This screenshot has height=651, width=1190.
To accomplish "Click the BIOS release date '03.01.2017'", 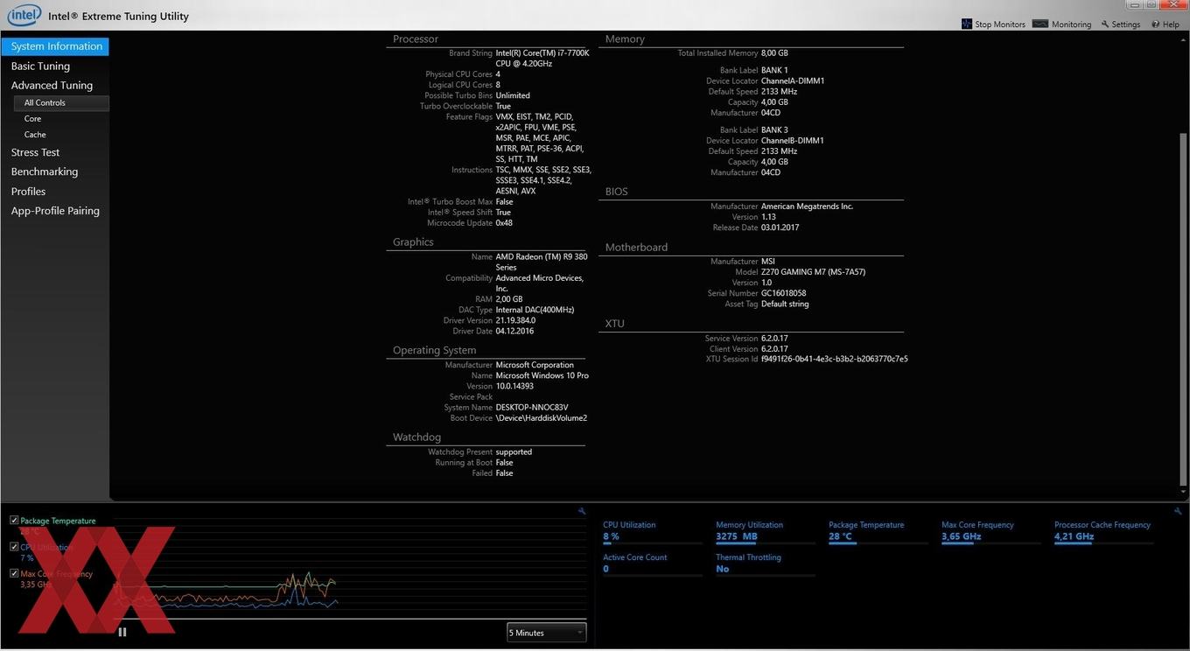I will point(780,227).
